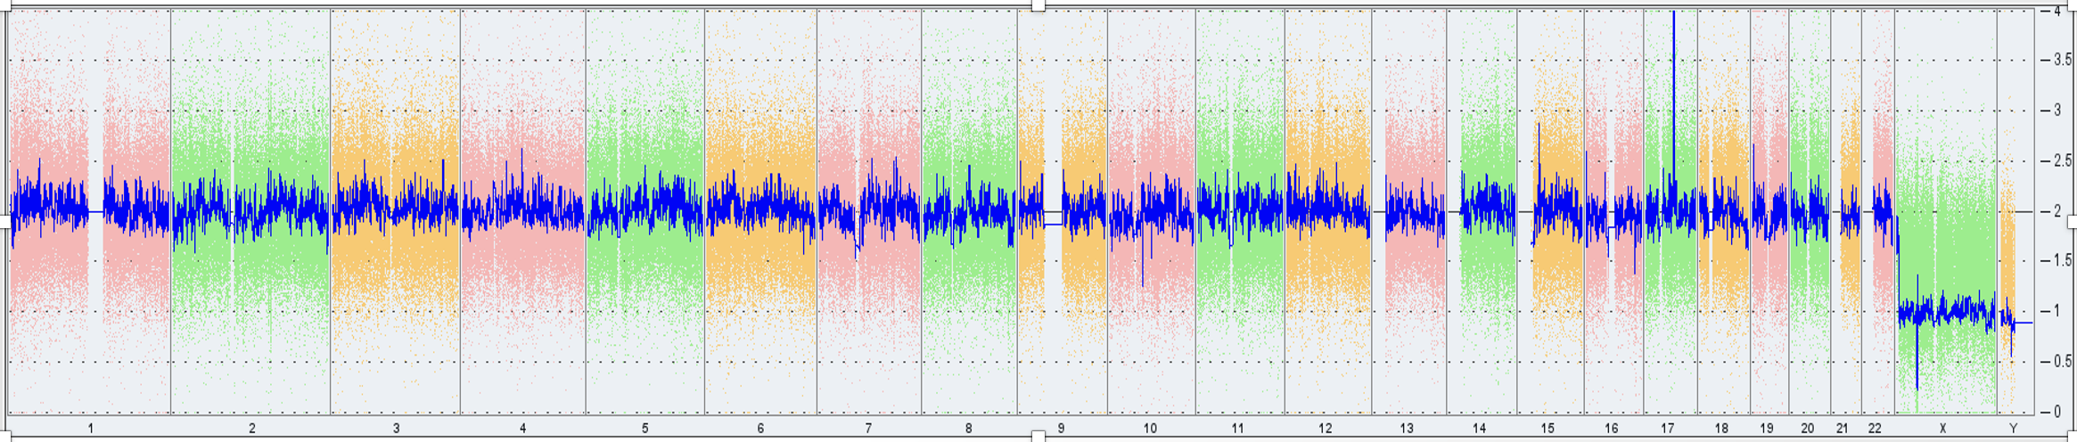Viewport: 2077px width, 442px height.
Task: Click copy number value 4 on y-axis
Action: click(x=2057, y=11)
